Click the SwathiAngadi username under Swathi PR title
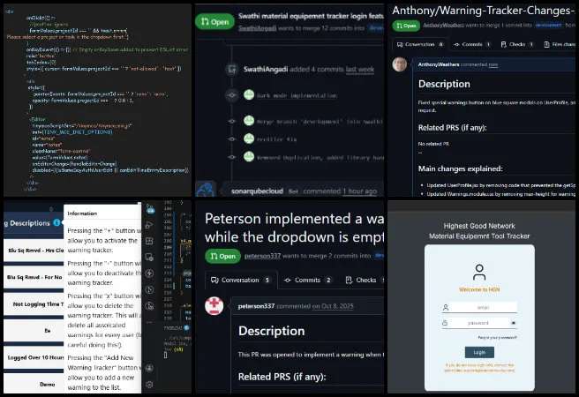Screen dimensions: 579x397 coord(258,28)
